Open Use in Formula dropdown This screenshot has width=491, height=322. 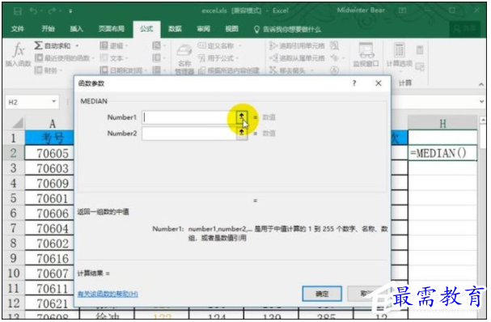click(218, 58)
